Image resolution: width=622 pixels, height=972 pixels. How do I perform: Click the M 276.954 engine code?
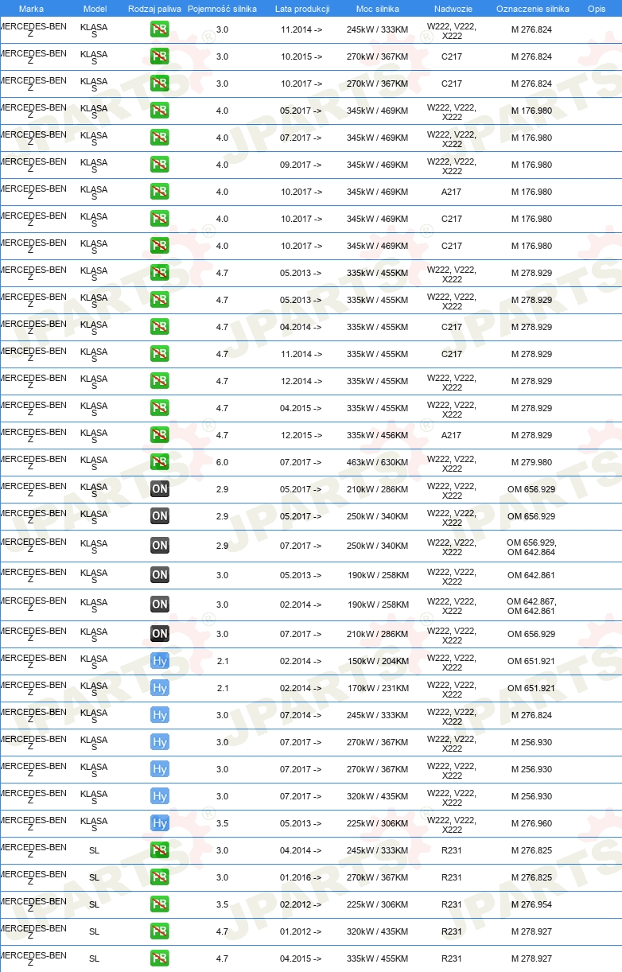(531, 905)
